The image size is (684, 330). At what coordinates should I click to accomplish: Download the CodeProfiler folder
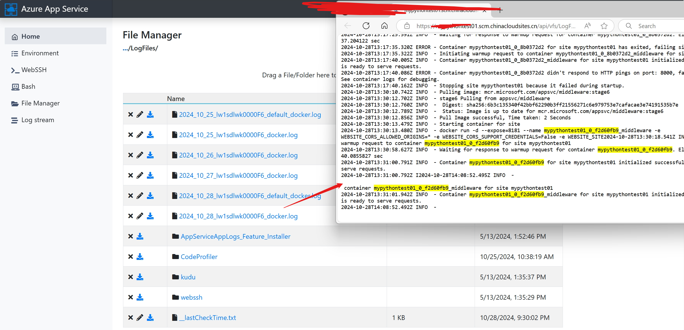(x=140, y=257)
